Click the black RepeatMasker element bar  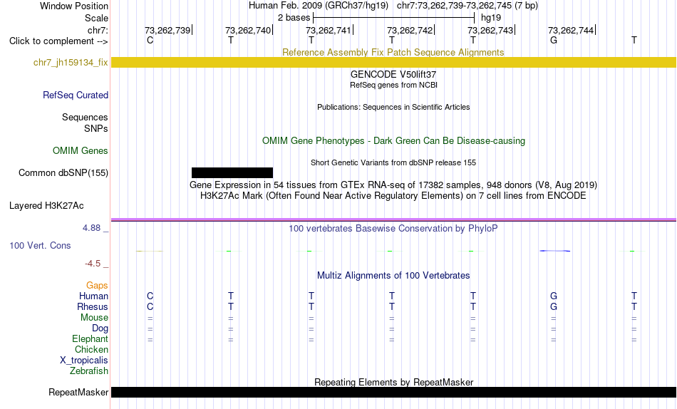(x=393, y=392)
